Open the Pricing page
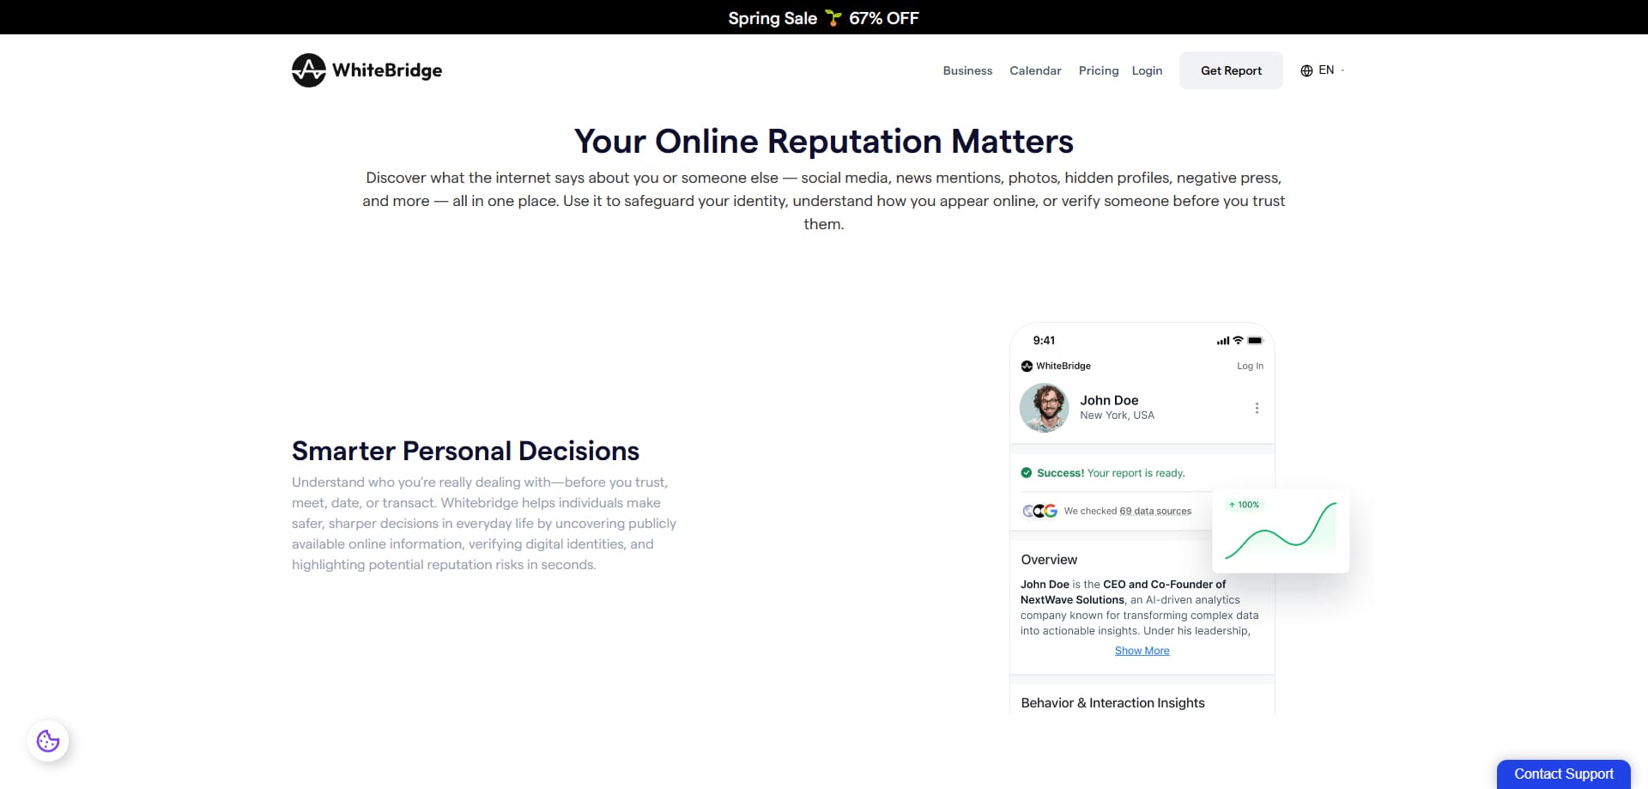The height and width of the screenshot is (789, 1648). click(x=1099, y=70)
